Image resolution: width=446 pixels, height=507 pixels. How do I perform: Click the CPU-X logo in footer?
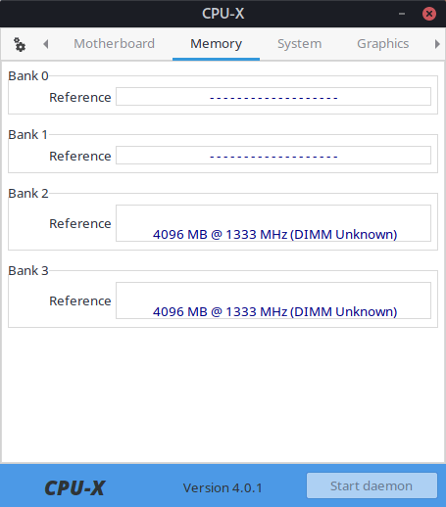point(74,488)
